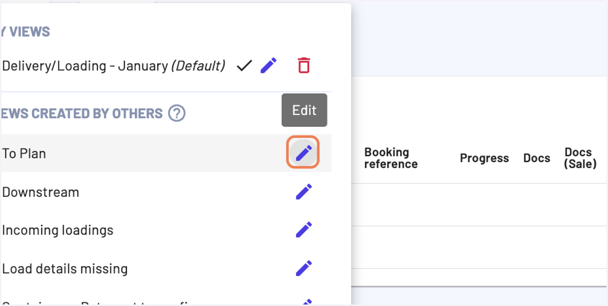Click the Docs column header
The image size is (608, 306).
[x=537, y=158]
